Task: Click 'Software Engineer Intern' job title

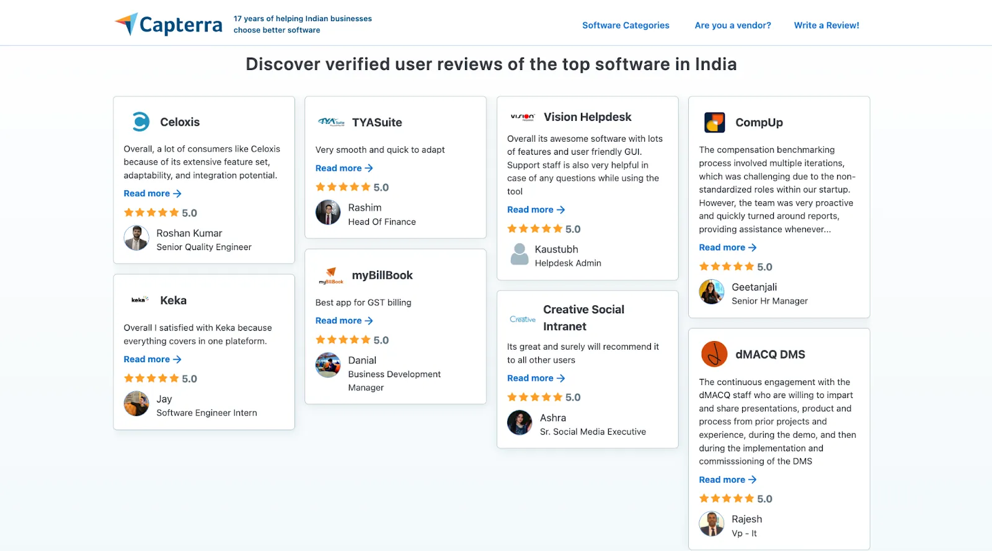Action: 206,413
